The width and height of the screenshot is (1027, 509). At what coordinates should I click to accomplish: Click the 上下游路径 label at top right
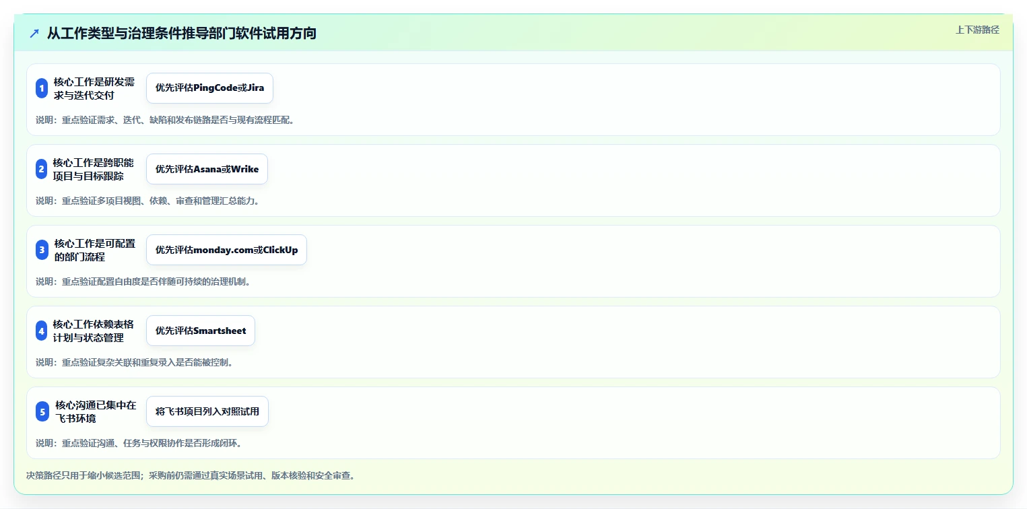pyautogui.click(x=977, y=30)
